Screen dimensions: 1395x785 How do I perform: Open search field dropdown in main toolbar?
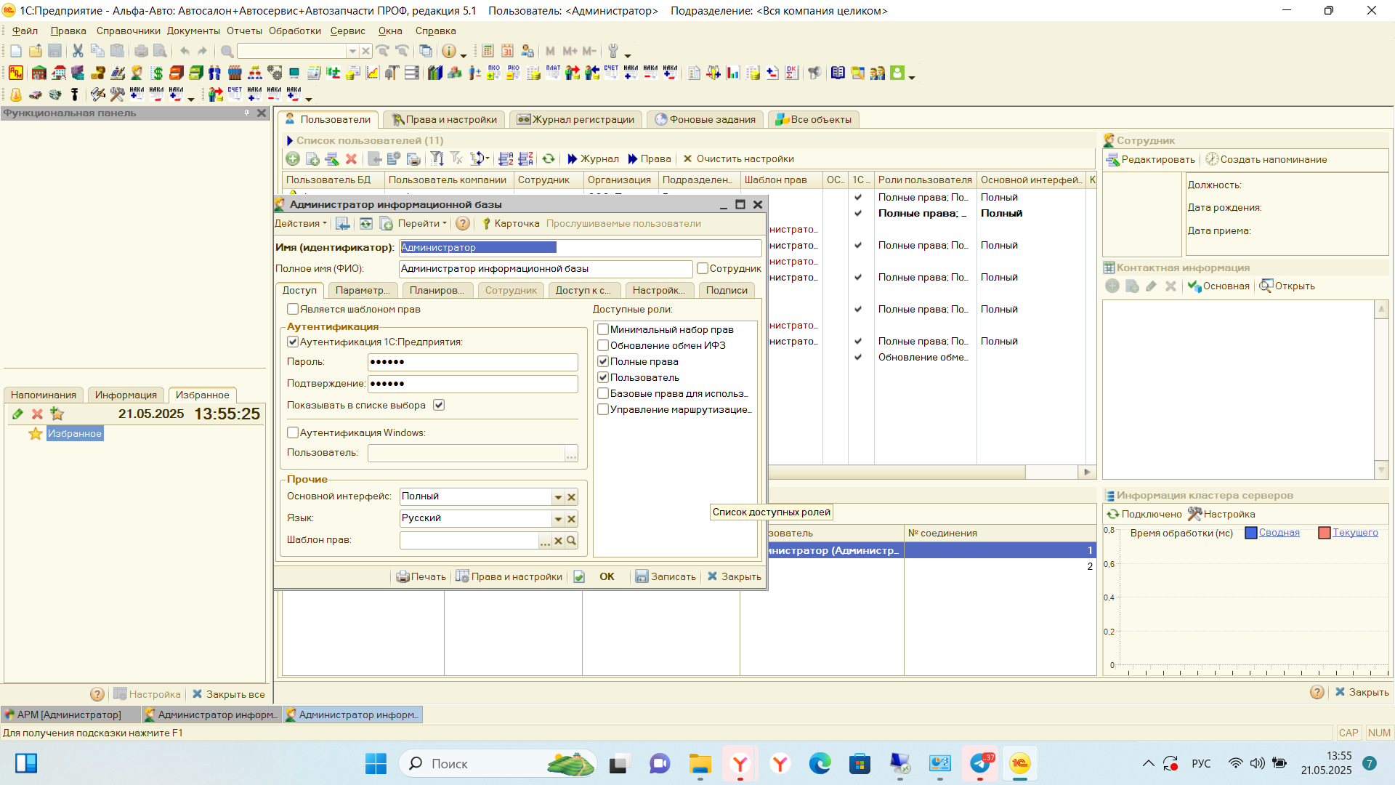352,51
